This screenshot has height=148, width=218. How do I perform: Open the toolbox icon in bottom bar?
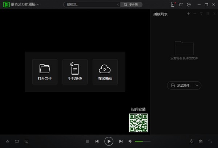pyautogui.click(x=200, y=141)
